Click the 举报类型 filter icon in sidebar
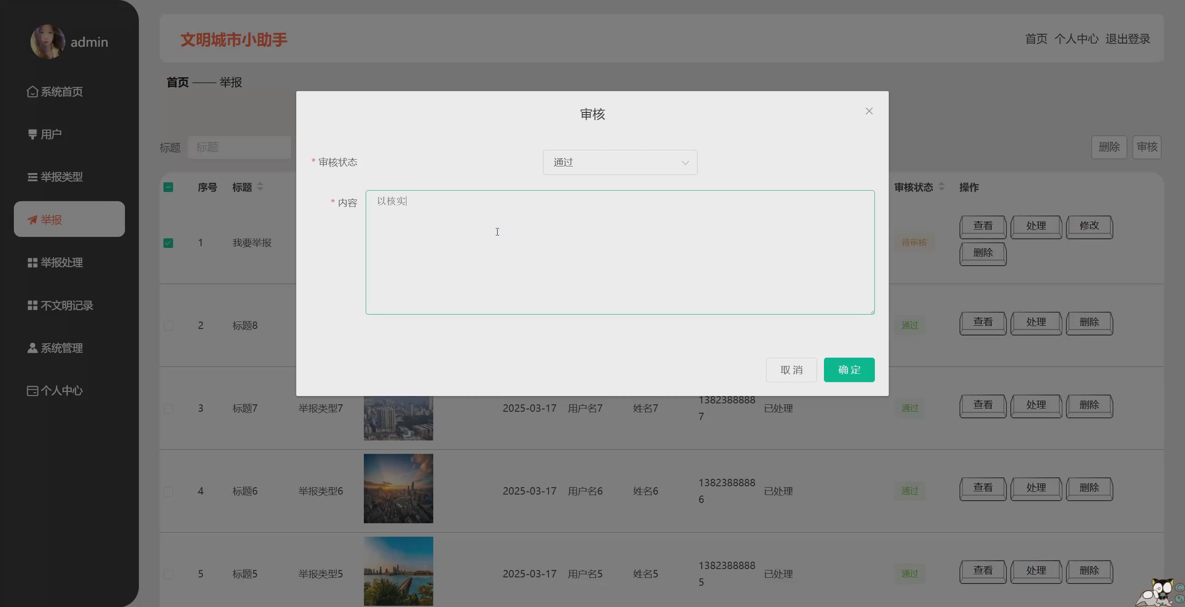The image size is (1185, 607). 31,177
